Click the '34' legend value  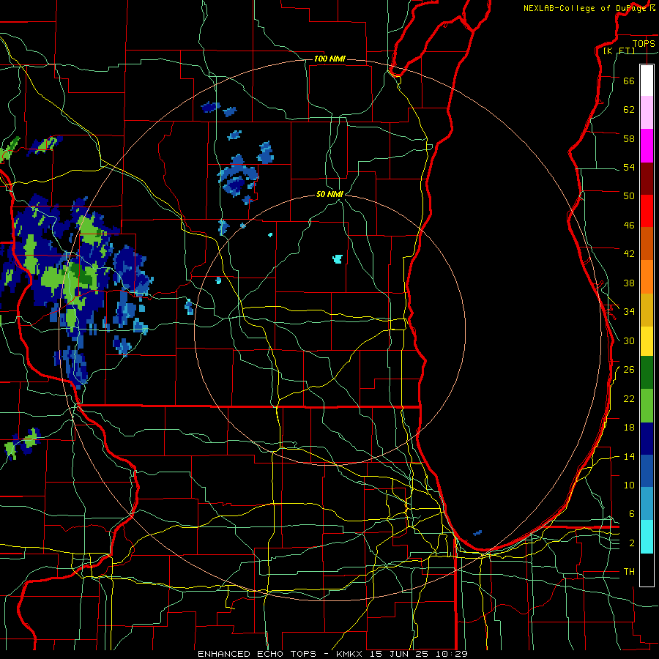(629, 311)
